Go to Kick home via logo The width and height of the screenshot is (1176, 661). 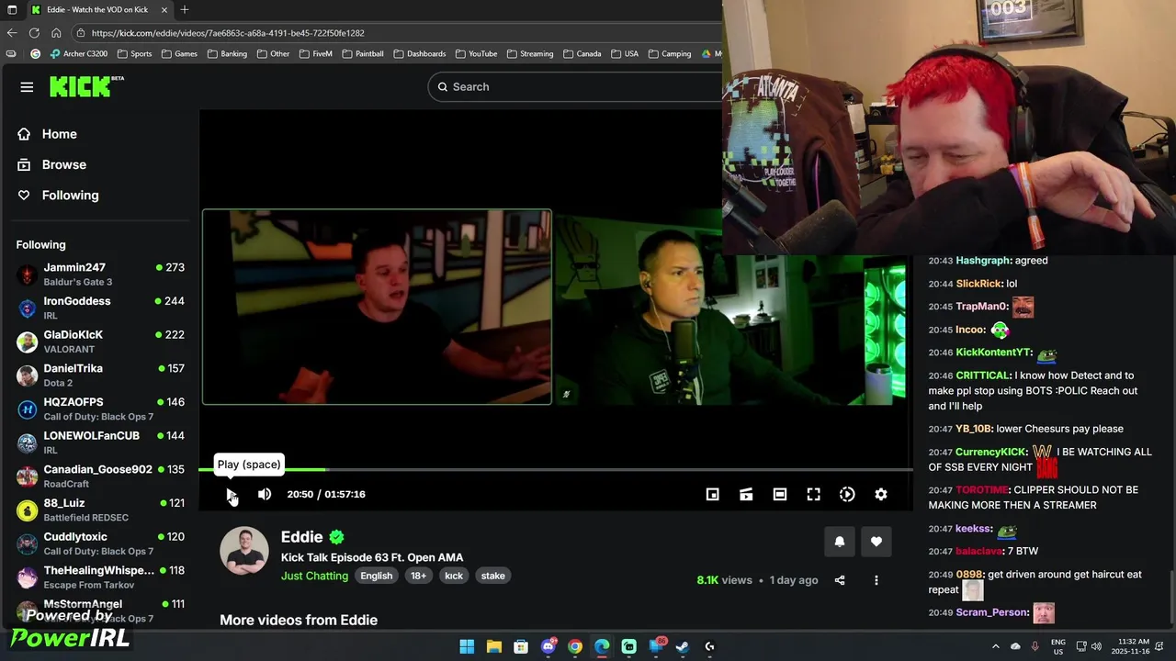click(x=86, y=86)
